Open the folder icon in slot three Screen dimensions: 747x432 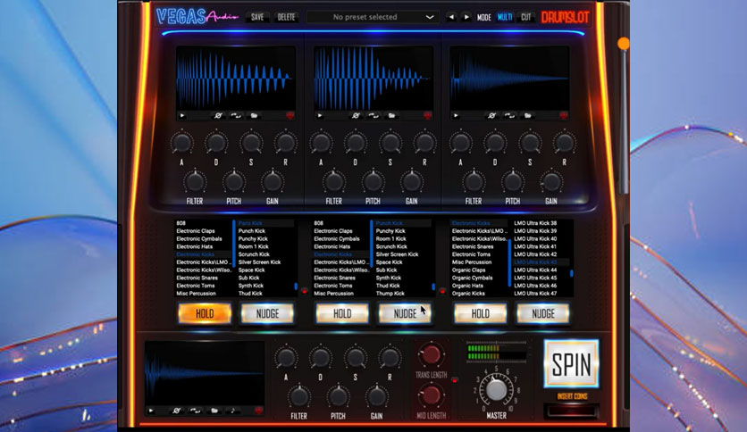(x=528, y=116)
